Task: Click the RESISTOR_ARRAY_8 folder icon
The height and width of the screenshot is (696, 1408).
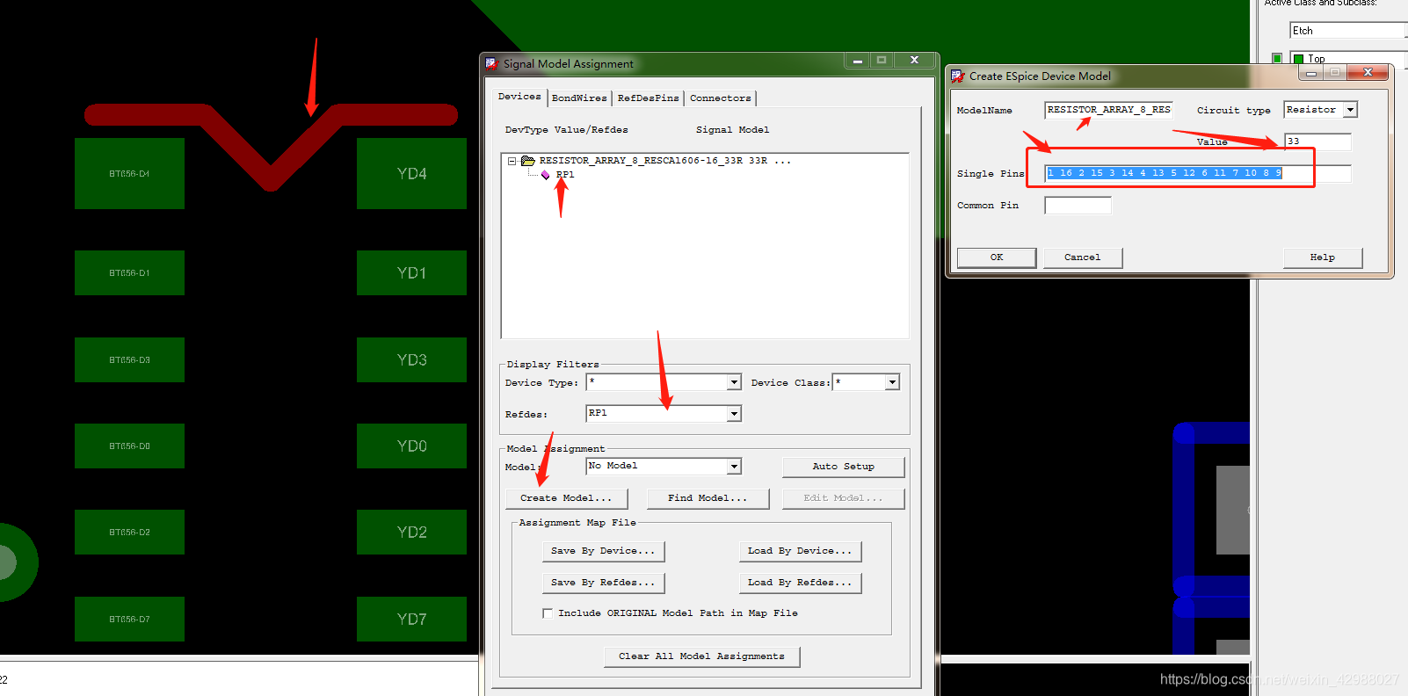Action: tap(528, 161)
